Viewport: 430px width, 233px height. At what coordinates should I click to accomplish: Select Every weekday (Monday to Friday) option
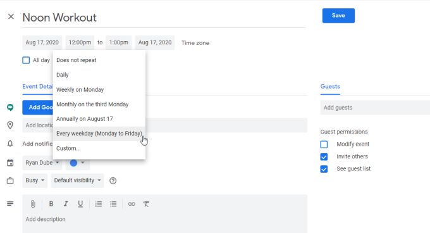pyautogui.click(x=99, y=134)
